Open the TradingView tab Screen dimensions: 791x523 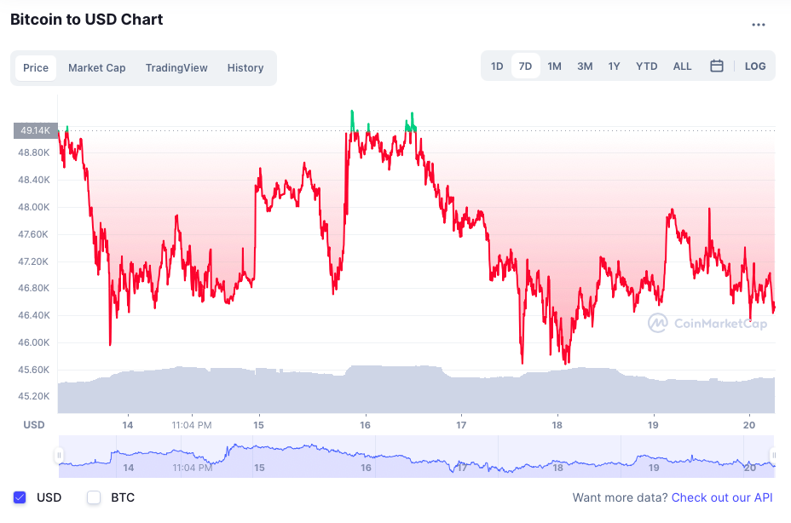[x=176, y=68]
